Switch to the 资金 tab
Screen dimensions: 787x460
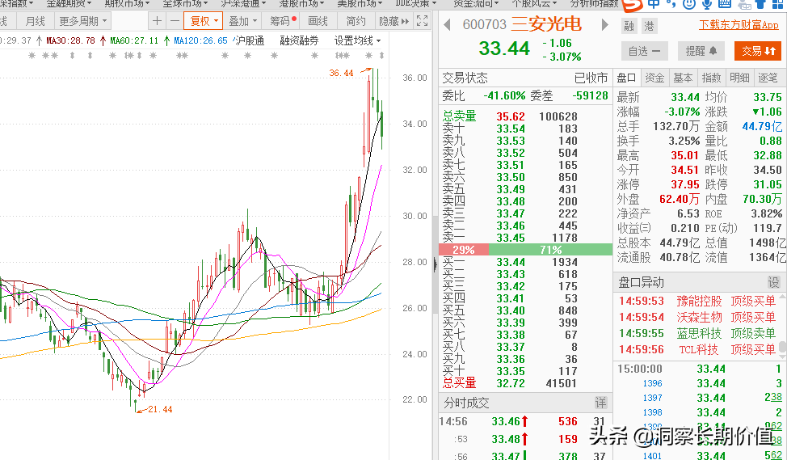[654, 78]
